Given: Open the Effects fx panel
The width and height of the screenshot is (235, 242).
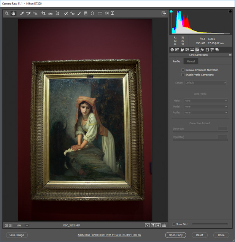Looking at the screenshot, I should tap(202, 50).
